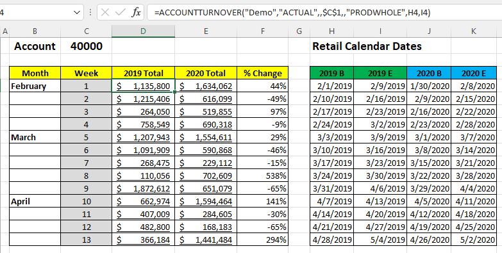Select column H header
Screen dimensions: 502x253
tap(332, 31)
